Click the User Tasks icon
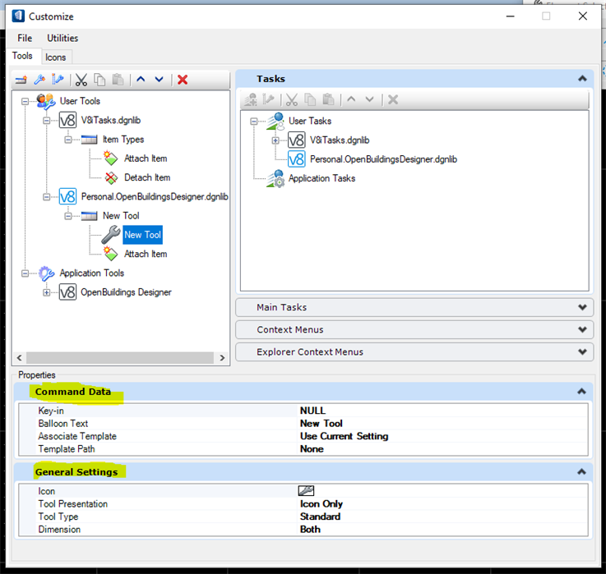This screenshot has width=606, height=574. (x=275, y=122)
